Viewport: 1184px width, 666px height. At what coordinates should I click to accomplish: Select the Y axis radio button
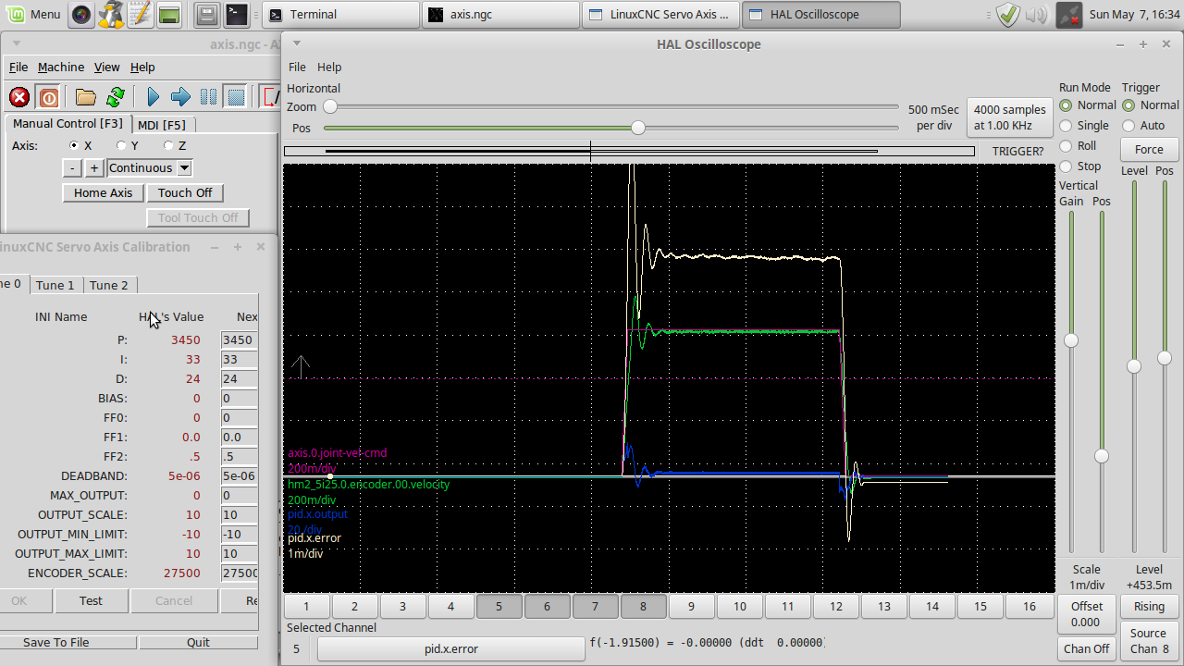point(121,145)
